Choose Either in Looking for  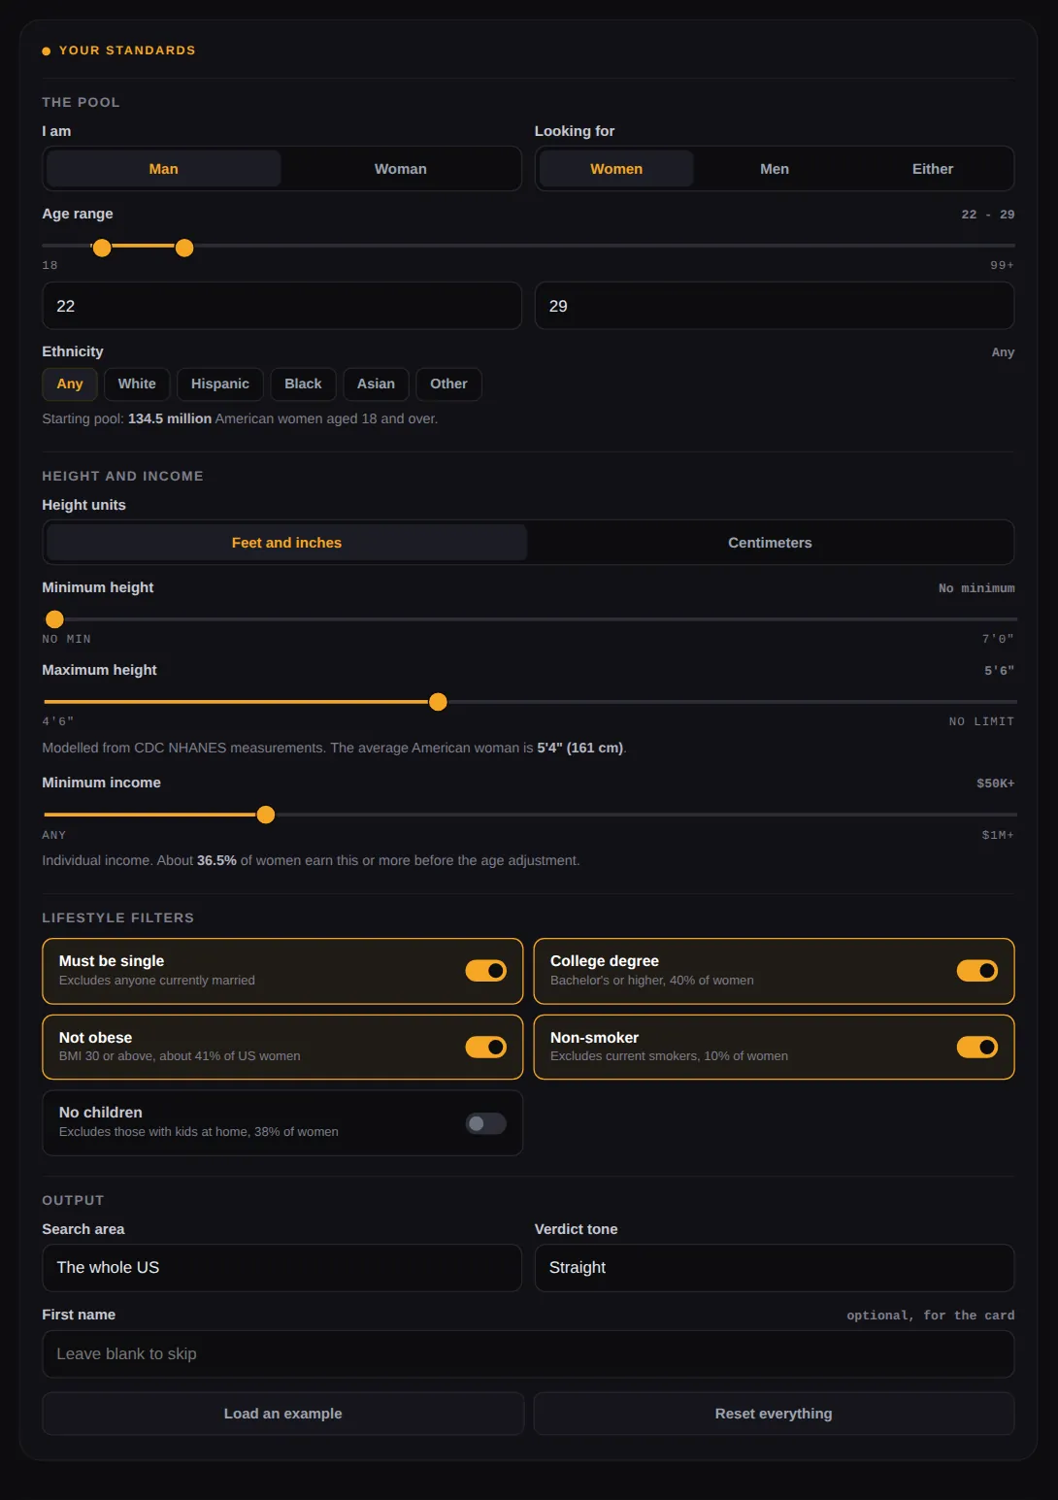[x=933, y=169]
